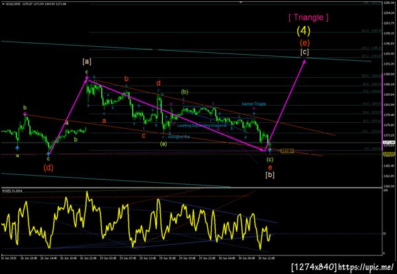The width and height of the screenshot is (397, 274).
Task: Click the 'c - elongated flat' annotation
Action: coord(176,137)
